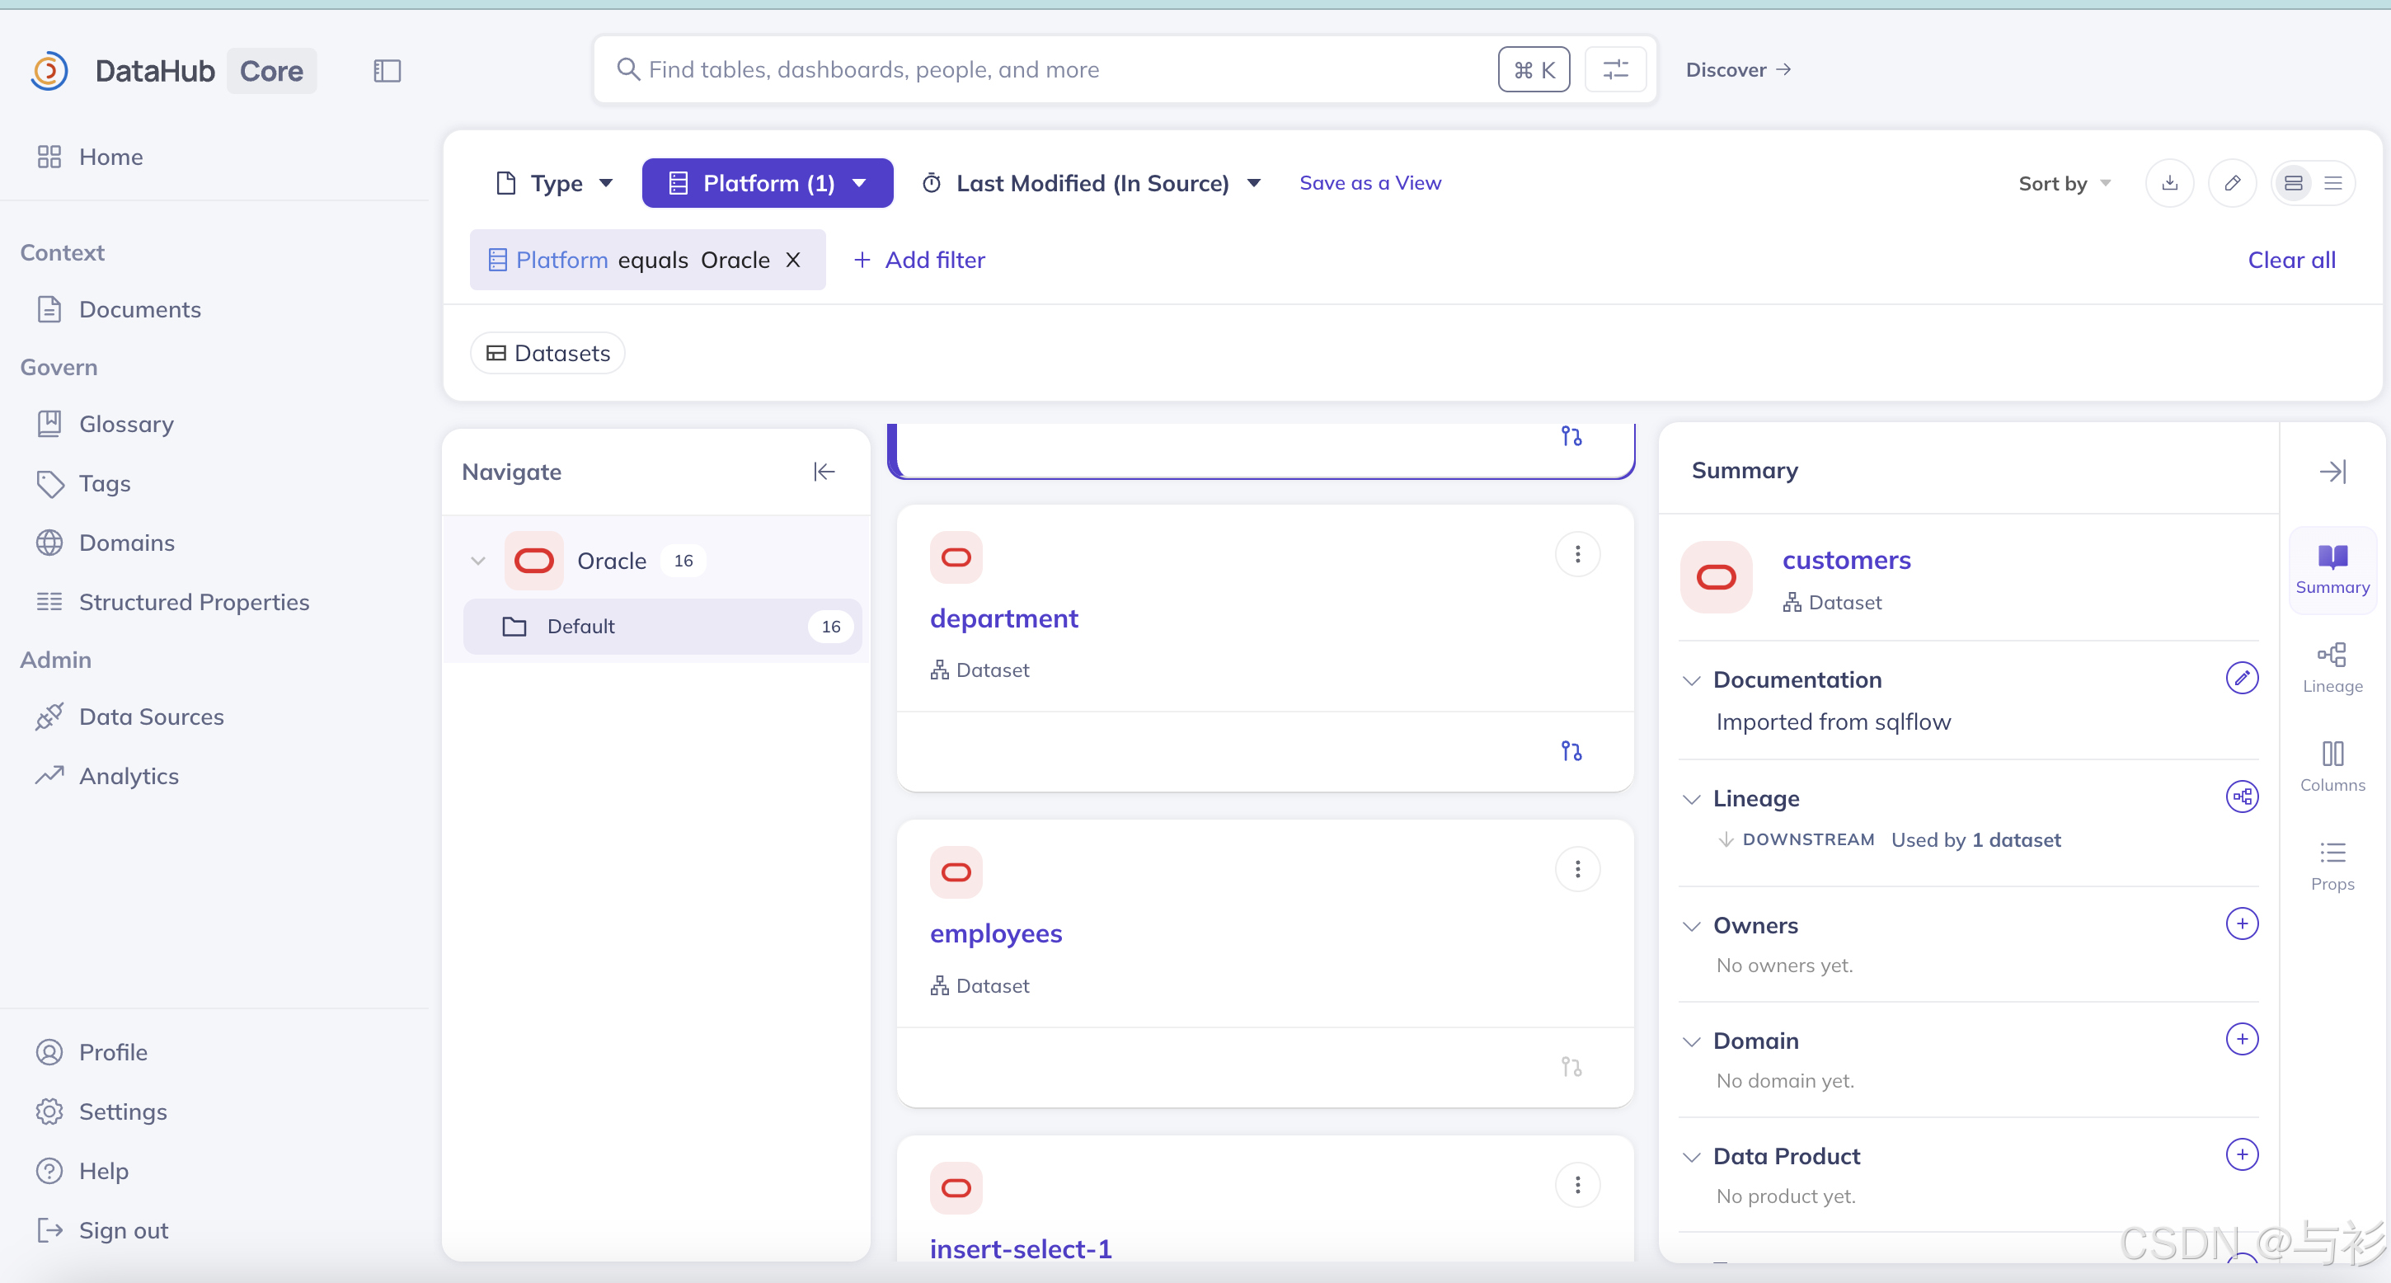2391x1283 pixels.
Task: Open three-dot menu on department card
Action: 1577,554
